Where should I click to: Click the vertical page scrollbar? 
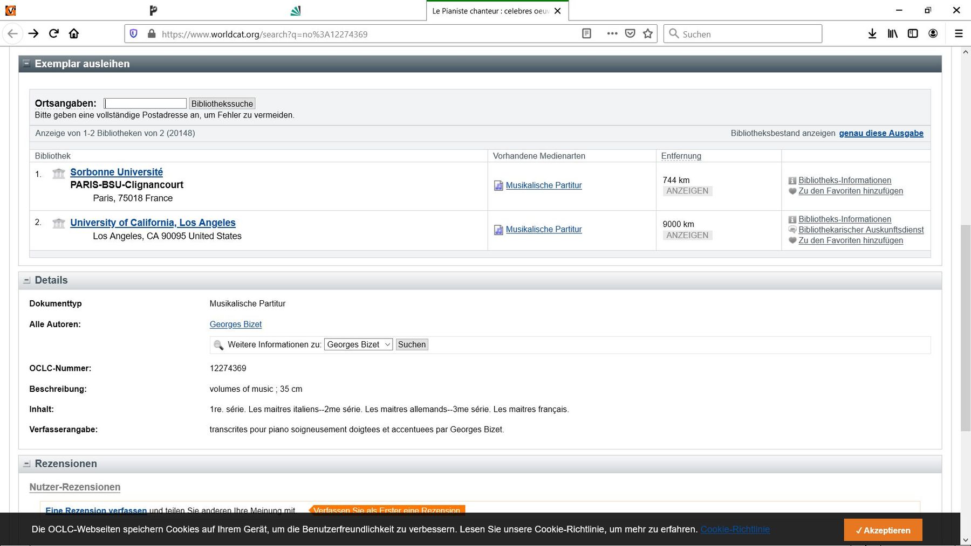click(966, 328)
